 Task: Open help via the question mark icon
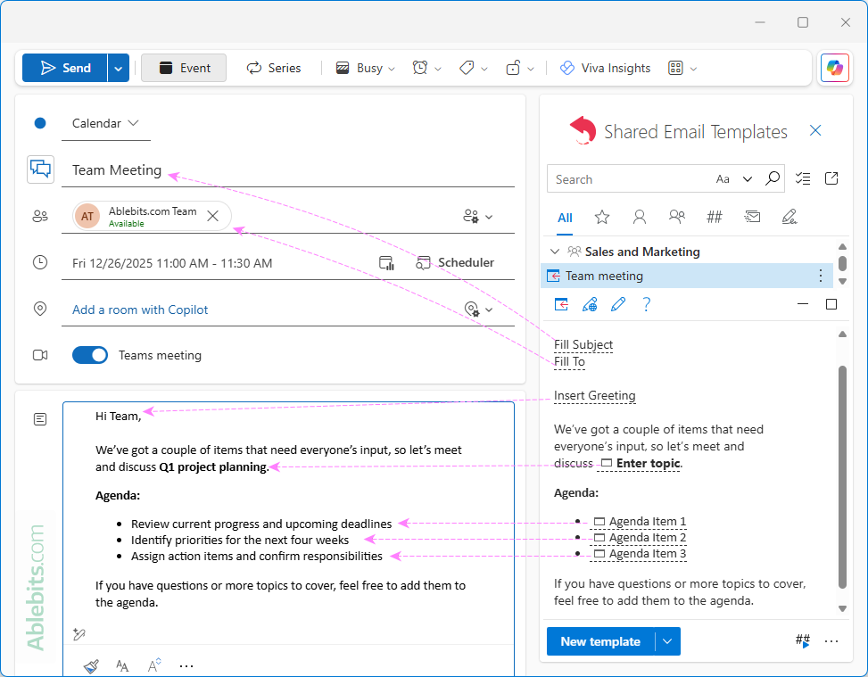(647, 304)
